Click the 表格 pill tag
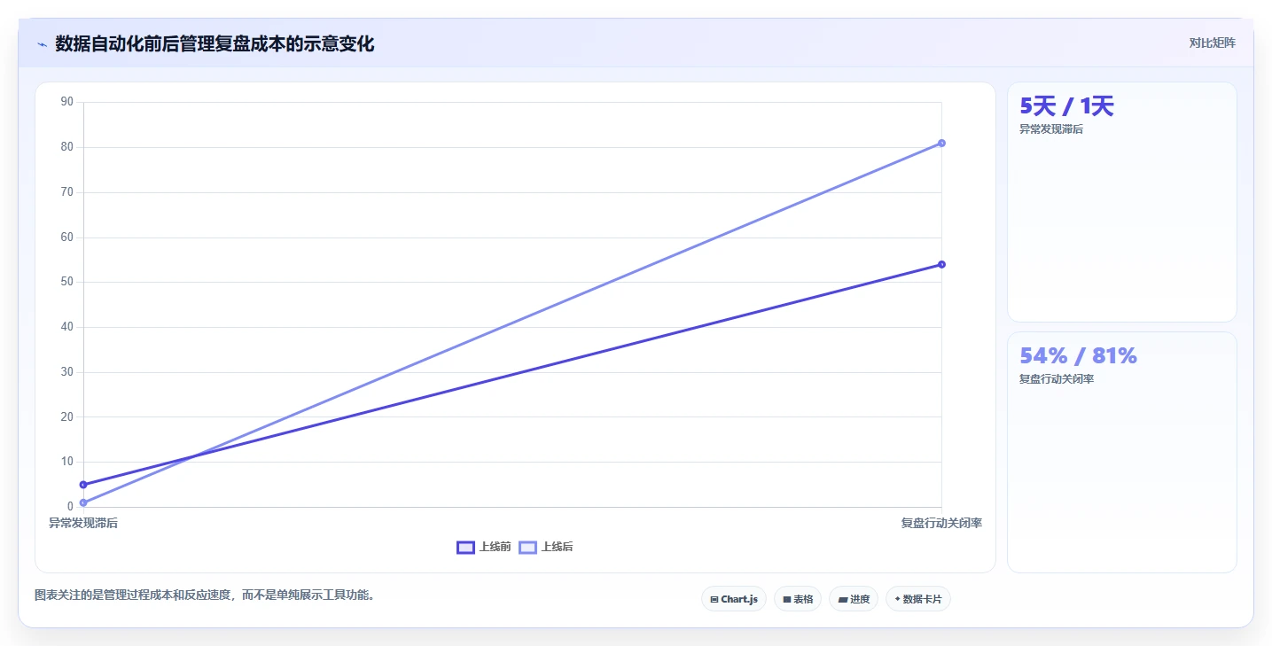1272x646 pixels. tap(798, 599)
